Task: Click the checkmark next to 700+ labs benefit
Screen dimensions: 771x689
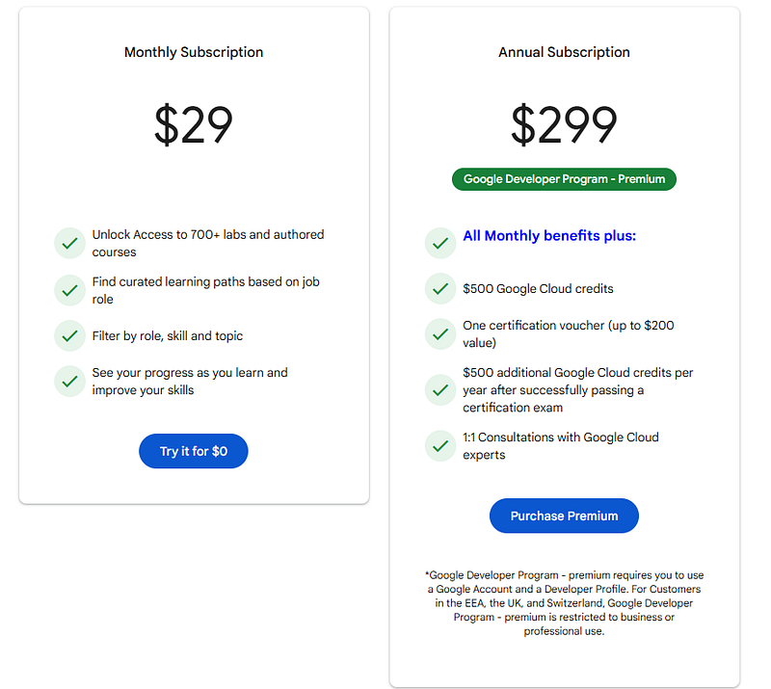Action: pos(68,243)
